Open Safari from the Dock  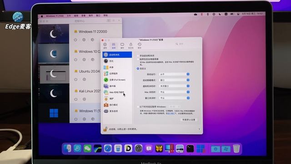point(108,149)
